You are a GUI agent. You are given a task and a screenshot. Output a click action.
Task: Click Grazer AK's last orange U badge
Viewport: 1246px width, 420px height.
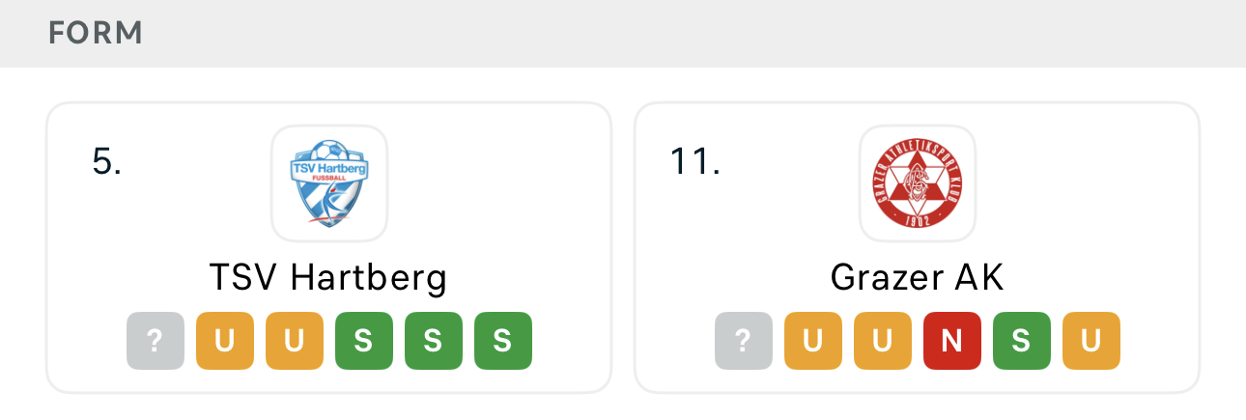1091,341
